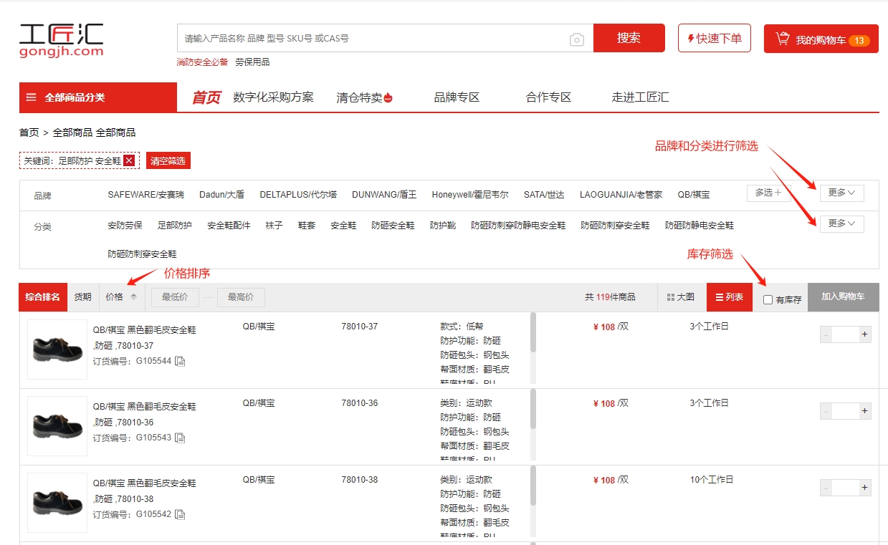Image resolution: width=888 pixels, height=545 pixels.
Task: Sort products by 货期
Action: 83,297
